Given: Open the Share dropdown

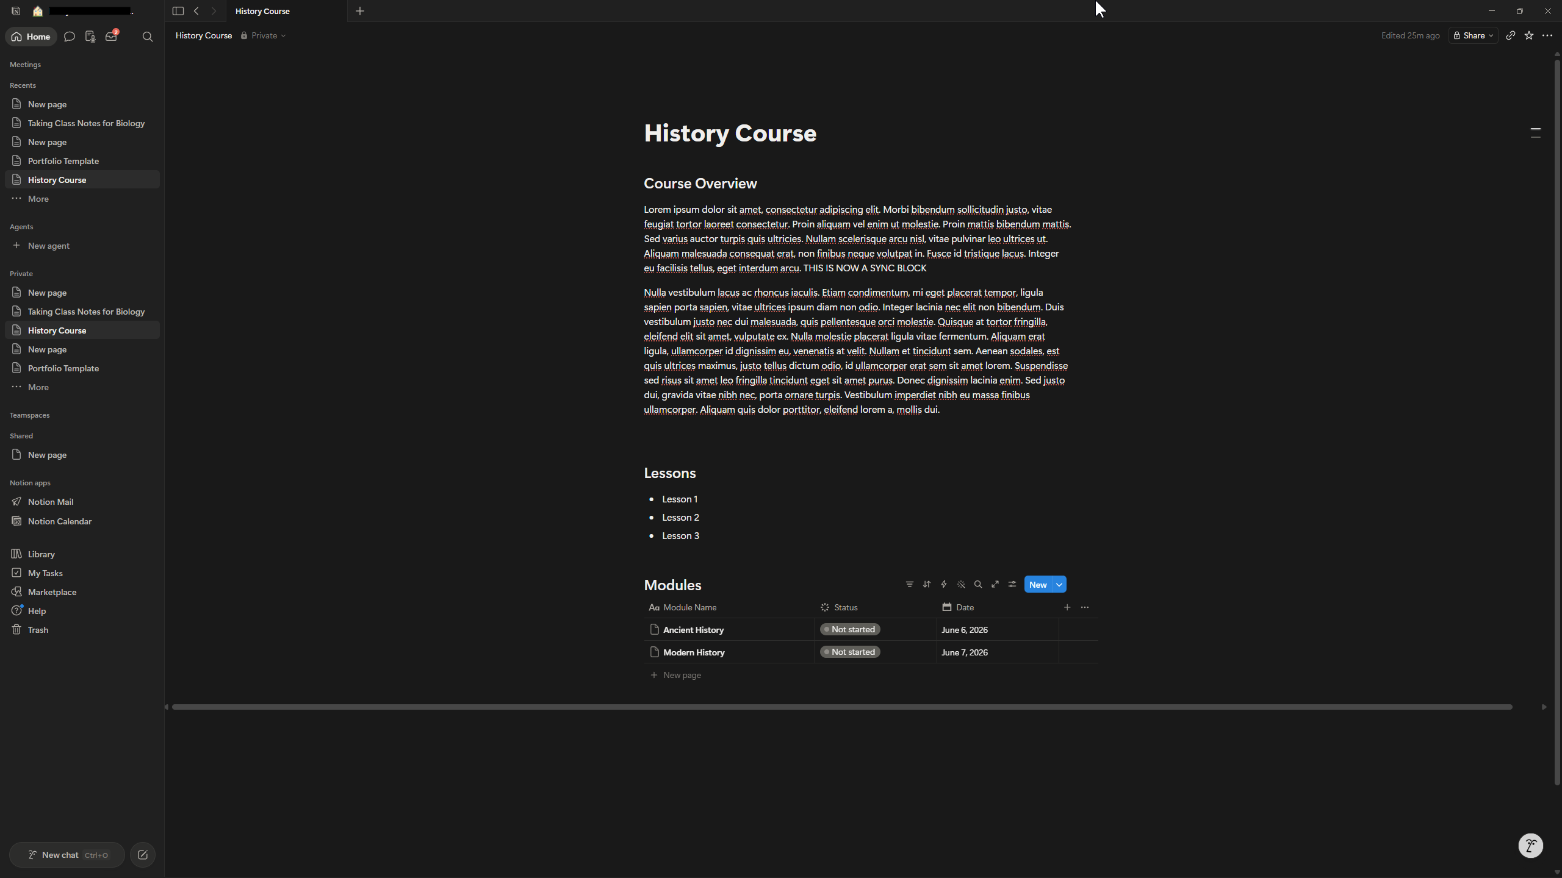Looking at the screenshot, I should pyautogui.click(x=1473, y=35).
